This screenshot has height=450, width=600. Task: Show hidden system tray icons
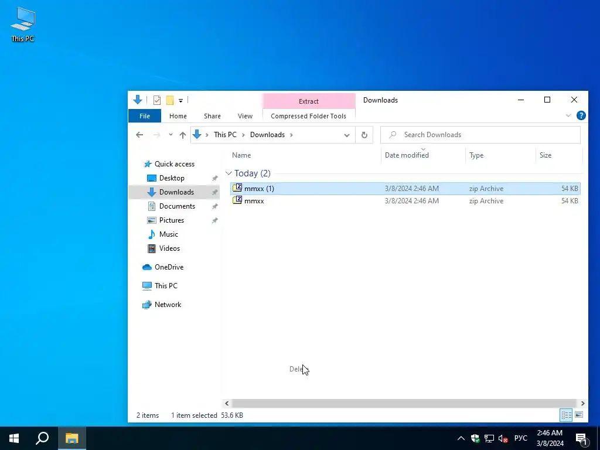[x=461, y=438]
